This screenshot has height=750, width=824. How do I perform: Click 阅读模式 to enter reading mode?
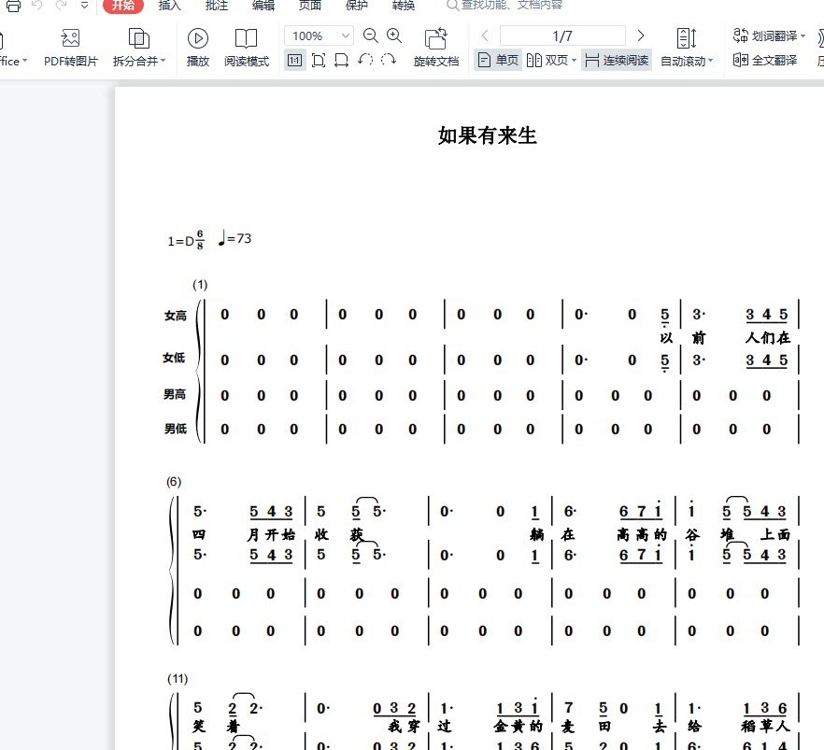tap(247, 47)
